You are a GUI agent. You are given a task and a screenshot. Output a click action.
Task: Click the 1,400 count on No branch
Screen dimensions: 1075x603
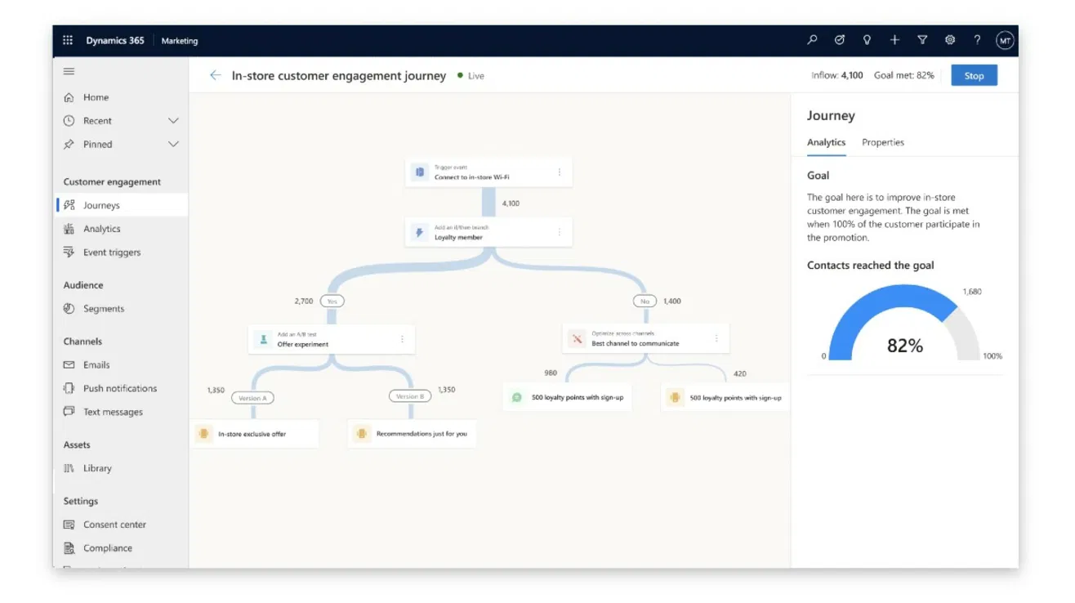click(x=672, y=301)
